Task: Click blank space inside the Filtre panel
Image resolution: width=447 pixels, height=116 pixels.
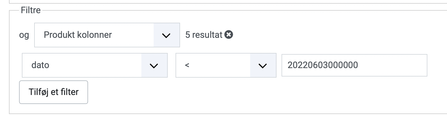Action: point(308,92)
